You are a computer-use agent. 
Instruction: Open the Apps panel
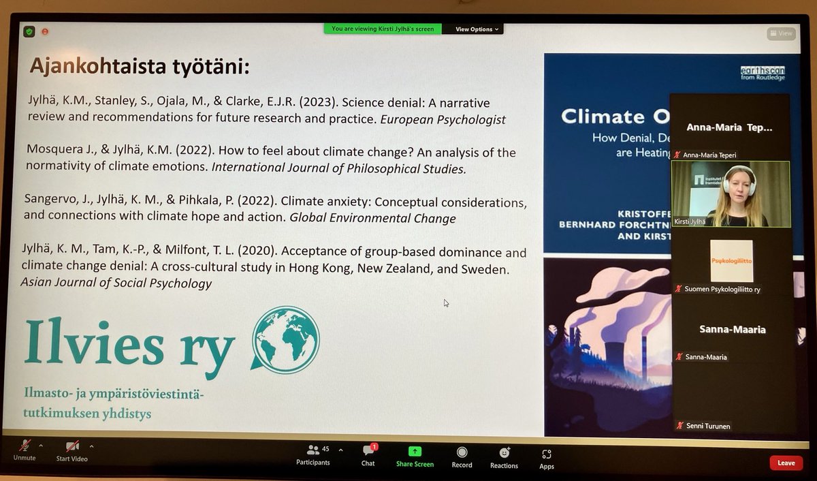pos(547,459)
